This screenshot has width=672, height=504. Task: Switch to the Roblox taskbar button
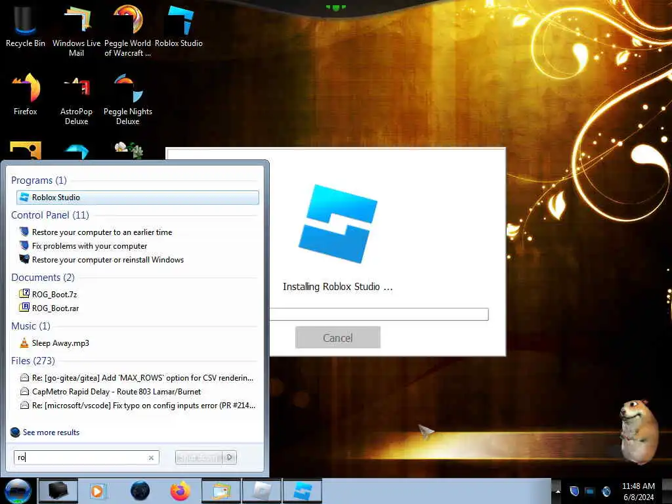coord(261,491)
